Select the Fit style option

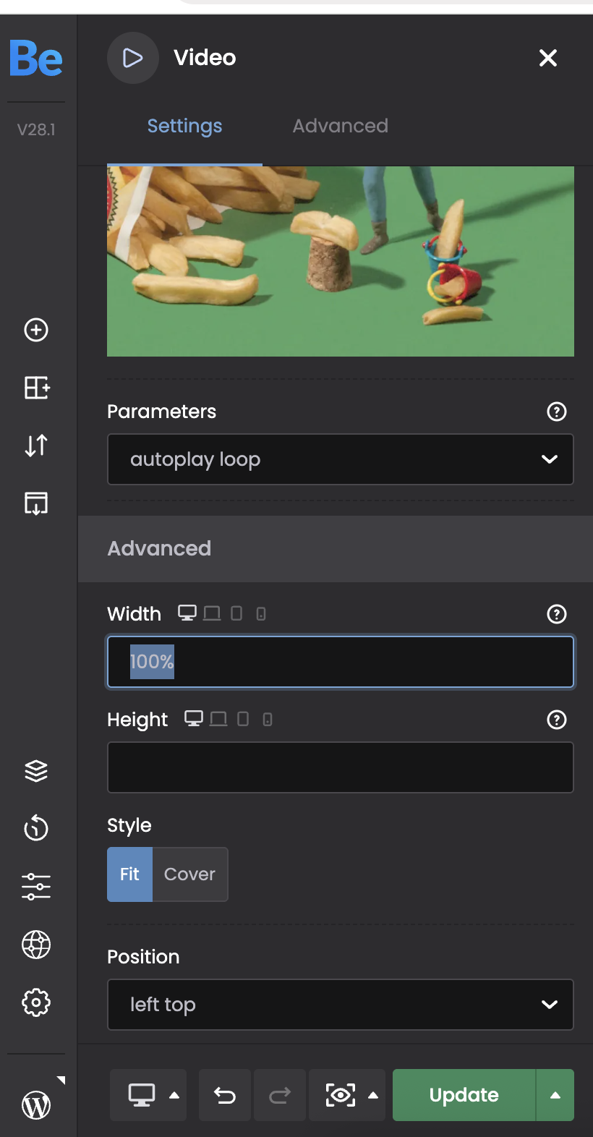[x=129, y=874]
